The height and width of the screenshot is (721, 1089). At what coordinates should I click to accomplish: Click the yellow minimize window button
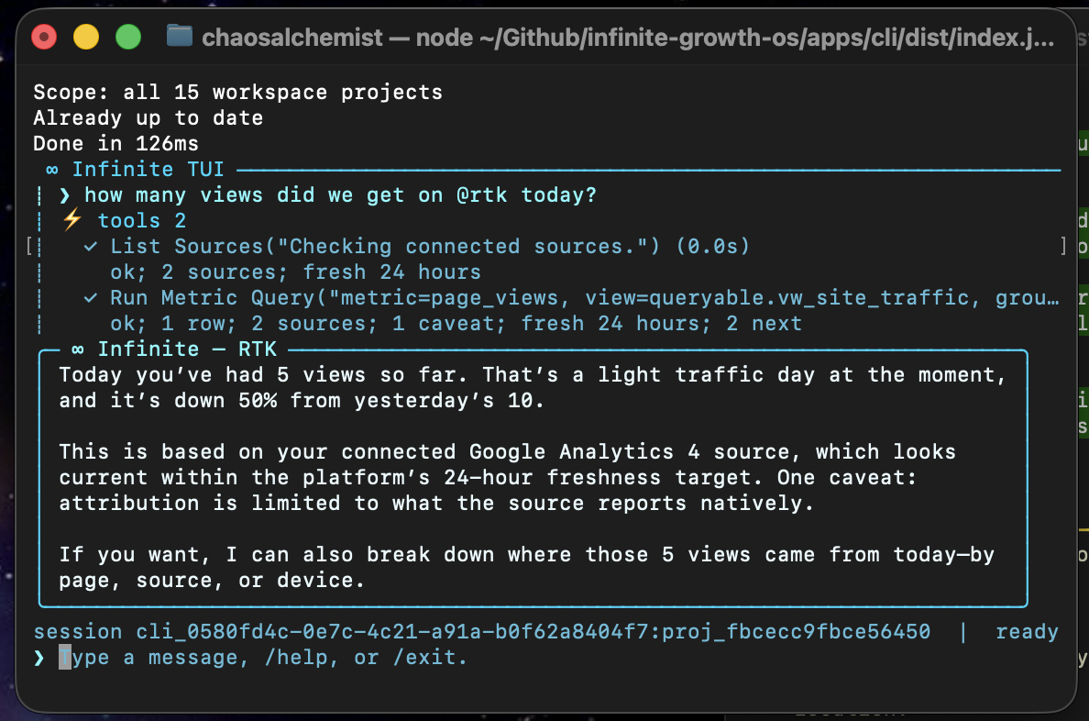click(86, 37)
